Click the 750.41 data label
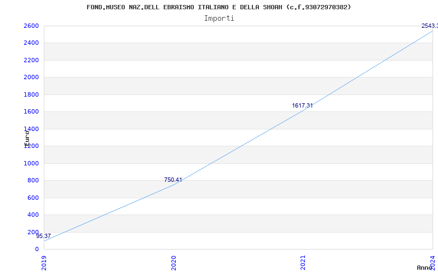This screenshot has width=438, height=273. point(173,180)
